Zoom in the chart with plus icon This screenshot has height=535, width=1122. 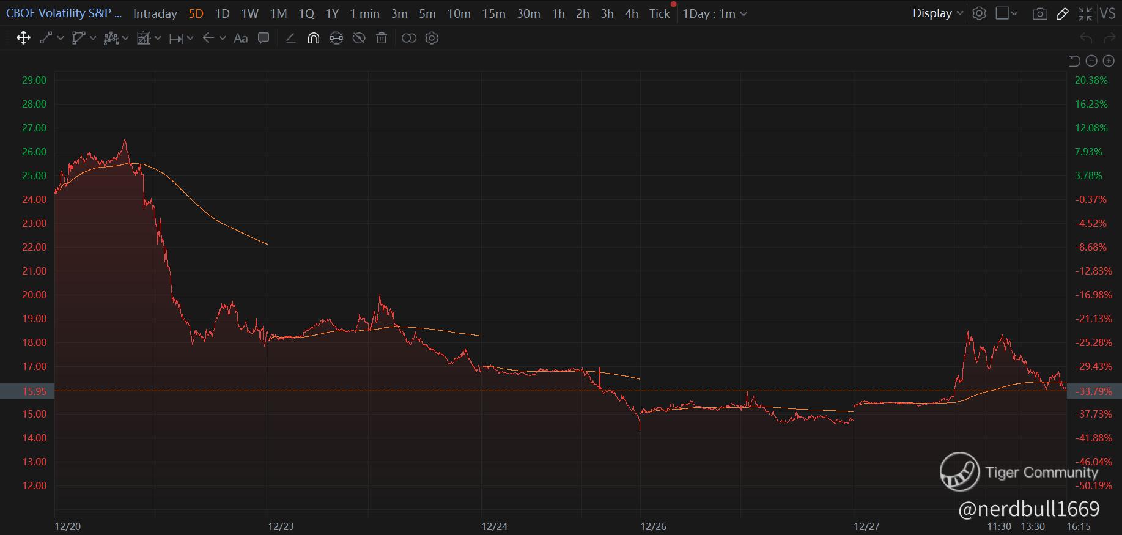(1109, 61)
